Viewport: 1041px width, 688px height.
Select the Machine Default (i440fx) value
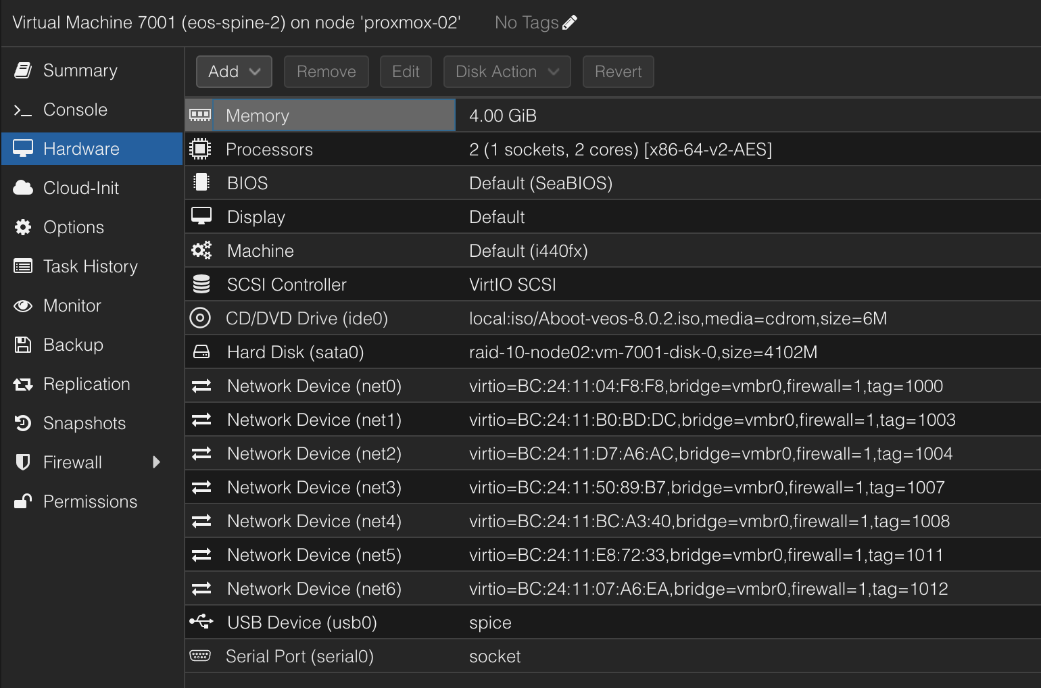pos(529,251)
